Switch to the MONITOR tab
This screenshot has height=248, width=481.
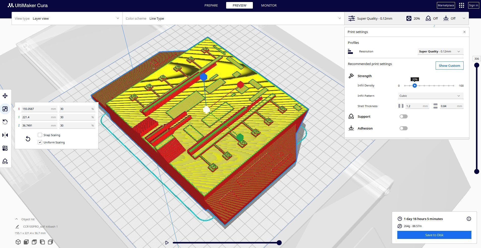(x=269, y=5)
